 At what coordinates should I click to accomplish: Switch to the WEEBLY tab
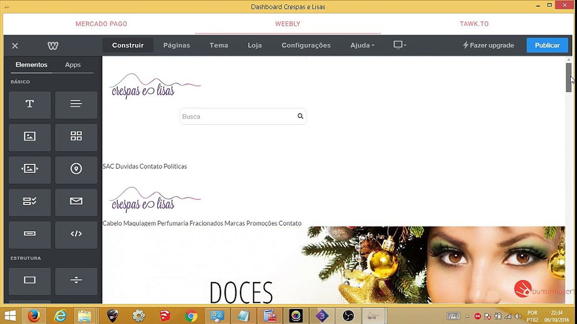[x=288, y=24]
